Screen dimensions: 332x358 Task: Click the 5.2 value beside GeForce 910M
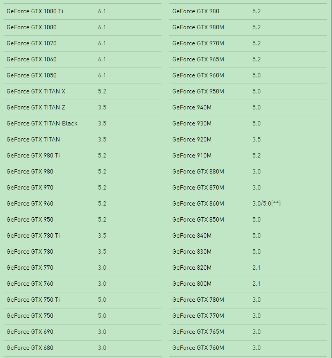click(x=257, y=156)
